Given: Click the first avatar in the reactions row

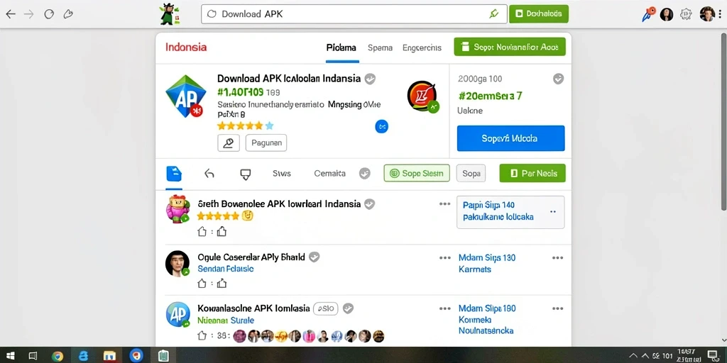Looking at the screenshot, I should (239, 335).
